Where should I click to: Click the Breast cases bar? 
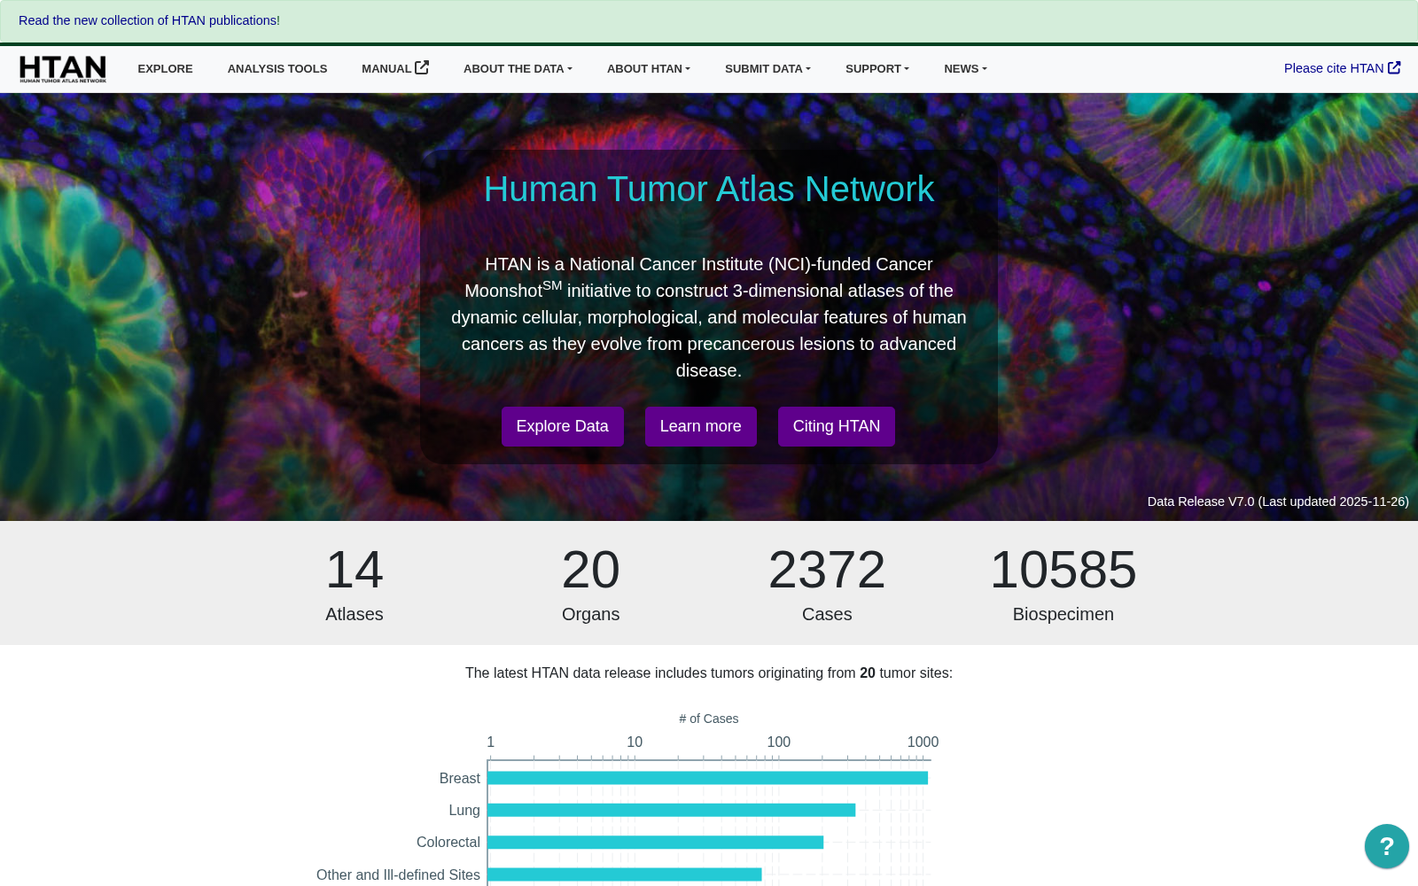pos(707,778)
